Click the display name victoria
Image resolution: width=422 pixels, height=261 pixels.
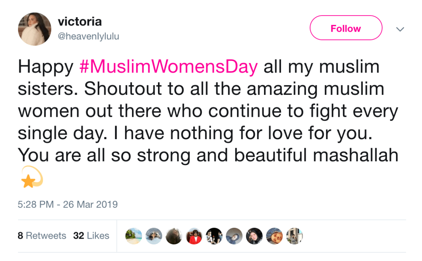click(80, 22)
